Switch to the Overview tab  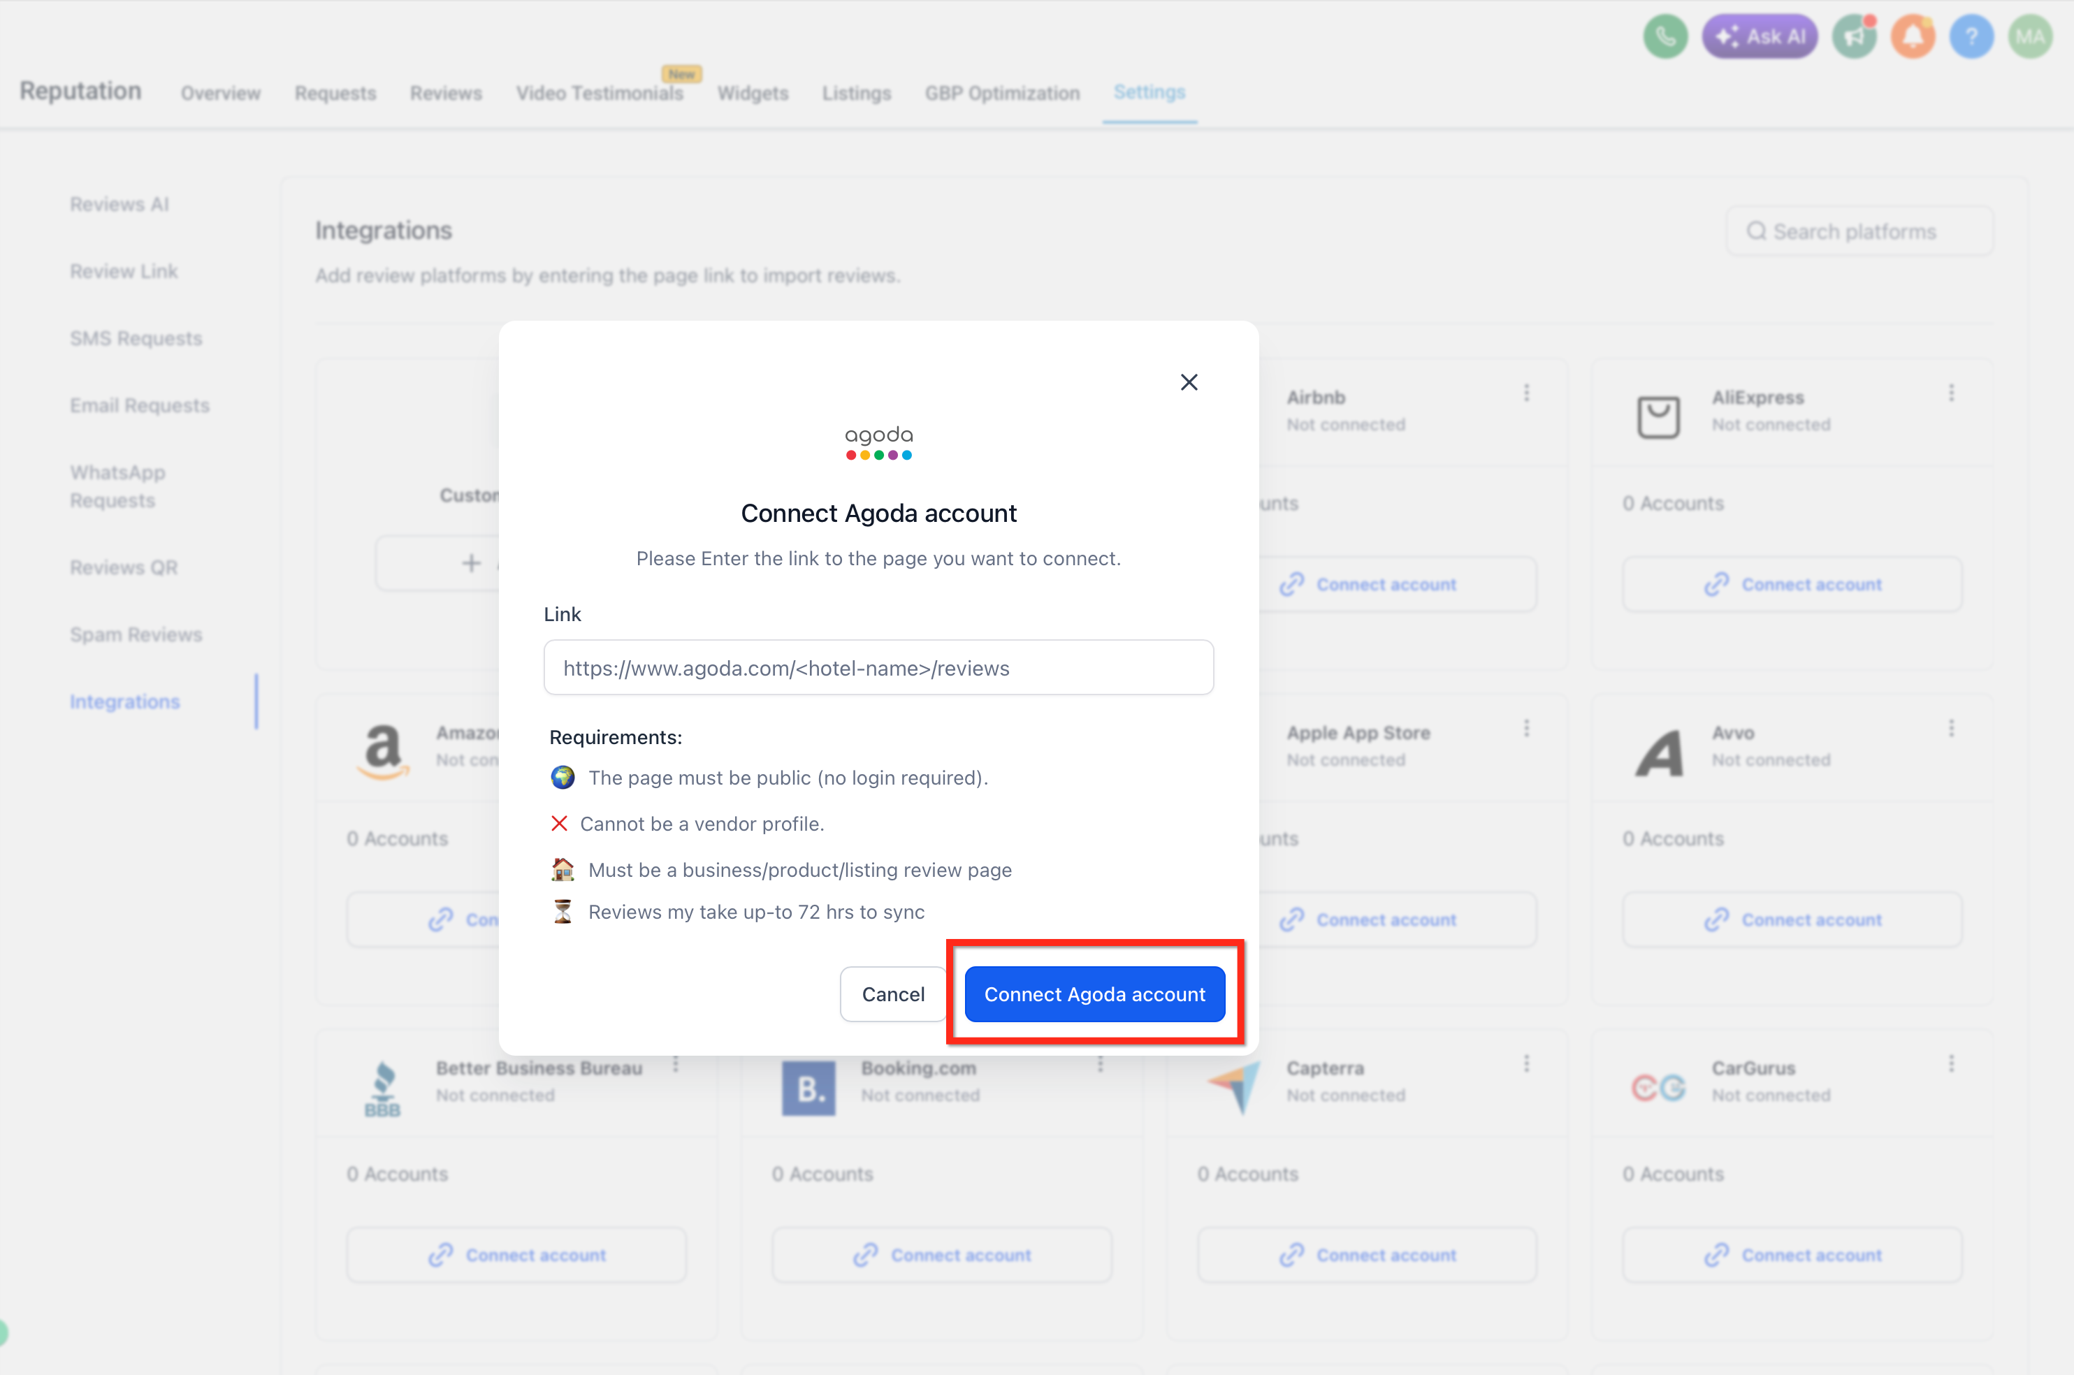[221, 93]
